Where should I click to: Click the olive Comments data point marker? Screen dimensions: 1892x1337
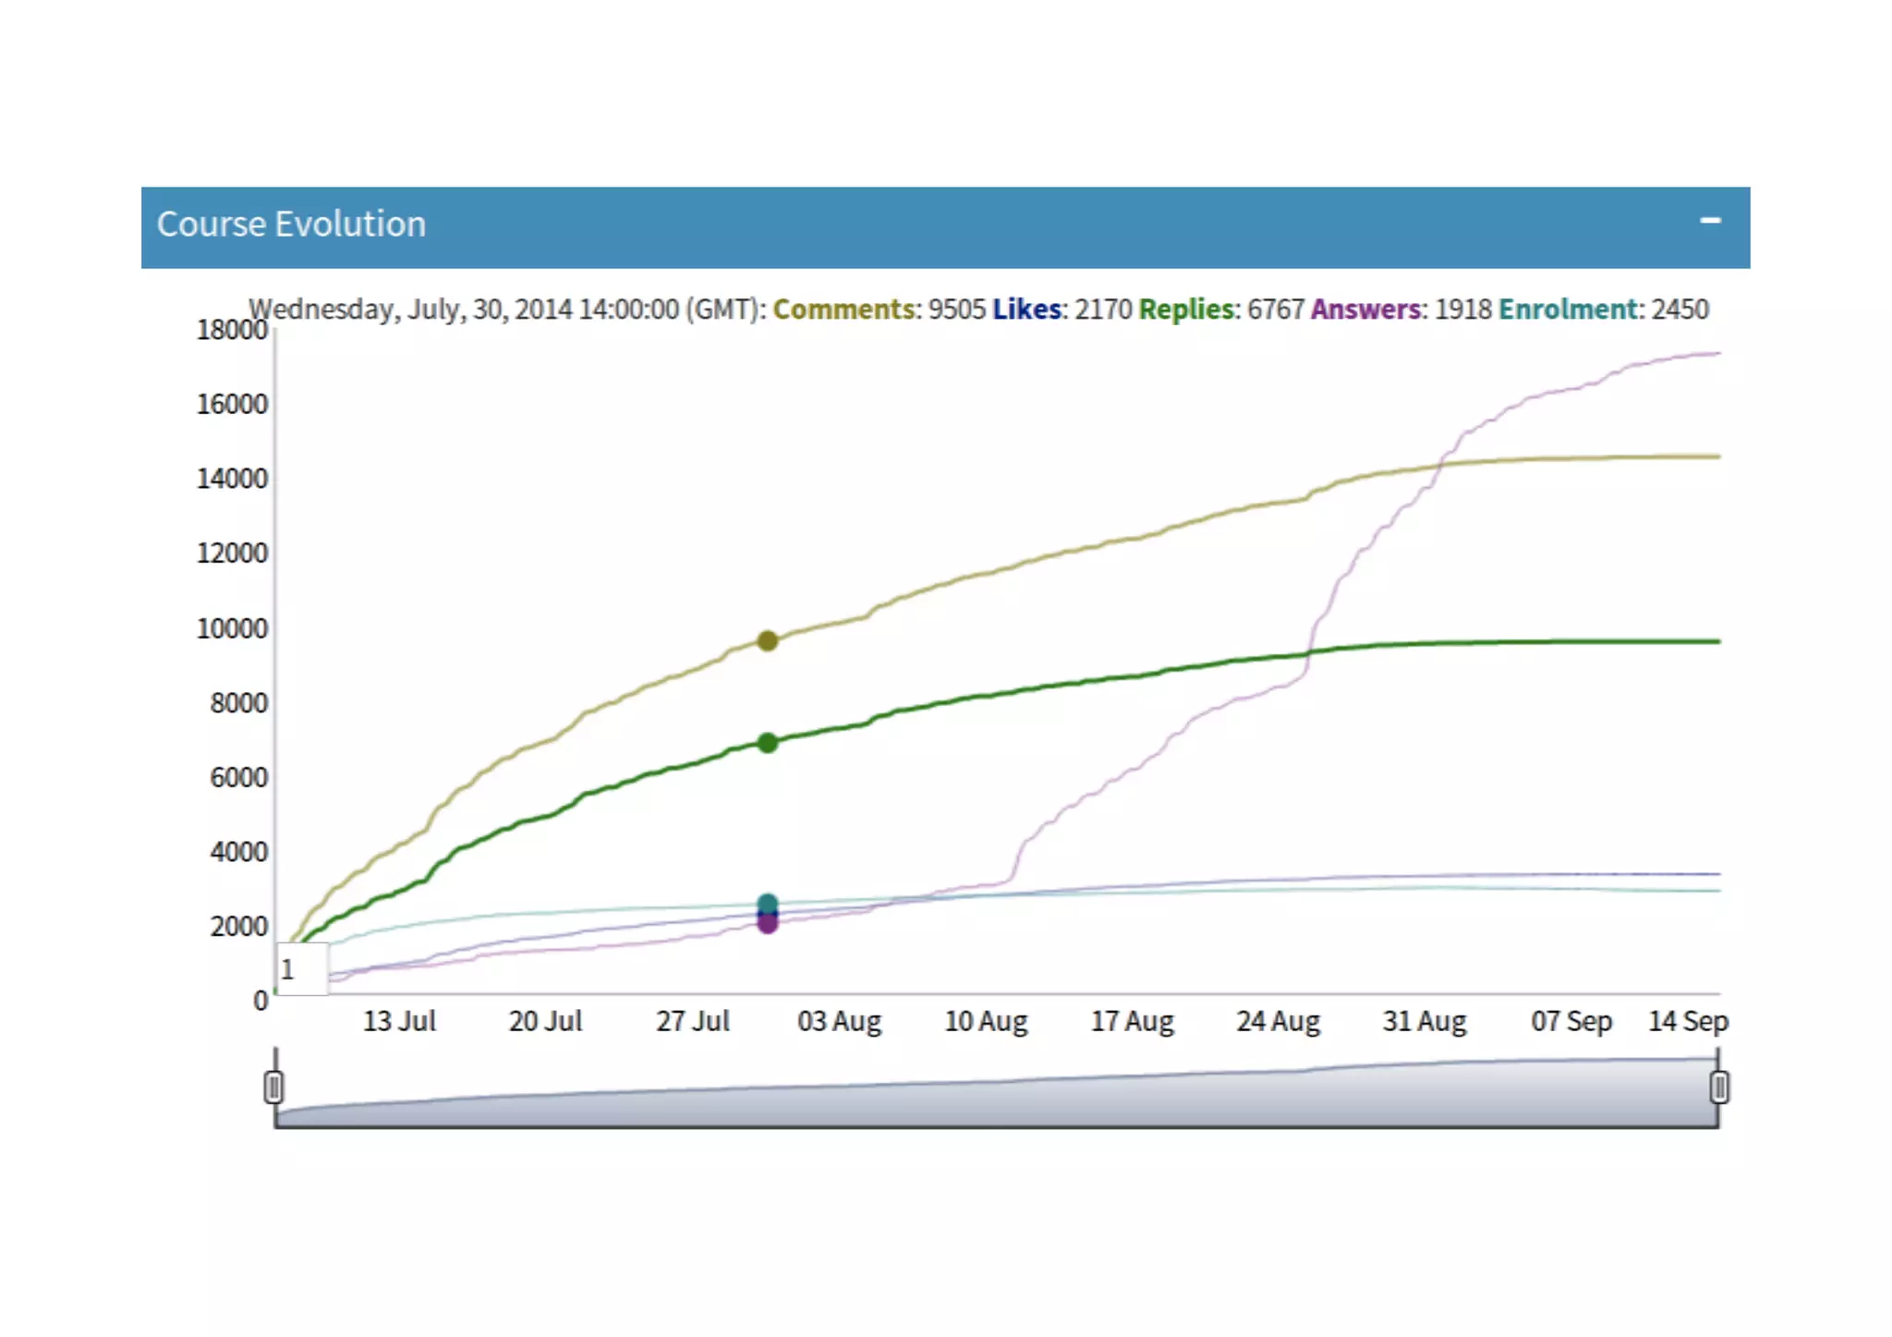coord(767,640)
